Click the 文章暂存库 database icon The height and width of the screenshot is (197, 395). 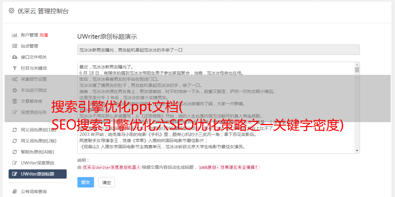(x=14, y=101)
